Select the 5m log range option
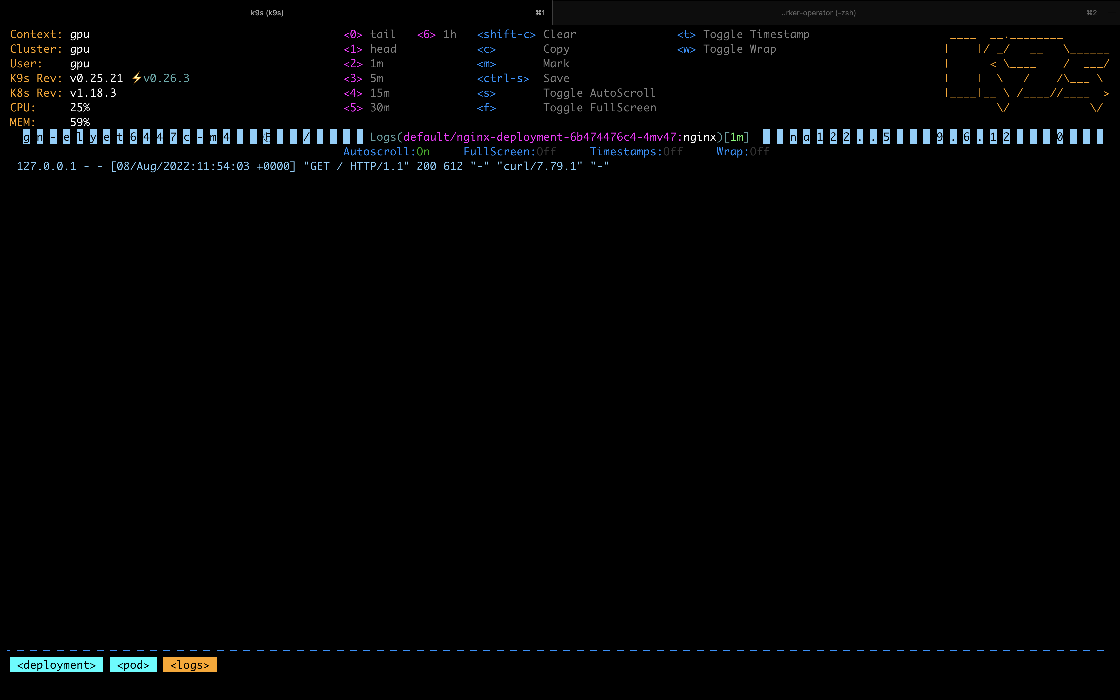This screenshot has width=1120, height=700. pos(364,78)
